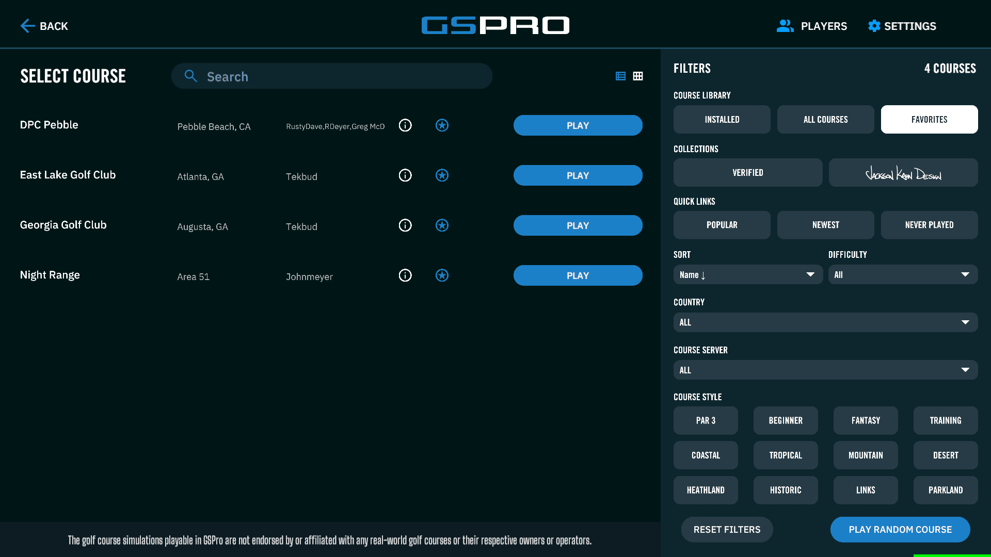Click the course Search field
This screenshot has width=991, height=557.
click(331, 76)
